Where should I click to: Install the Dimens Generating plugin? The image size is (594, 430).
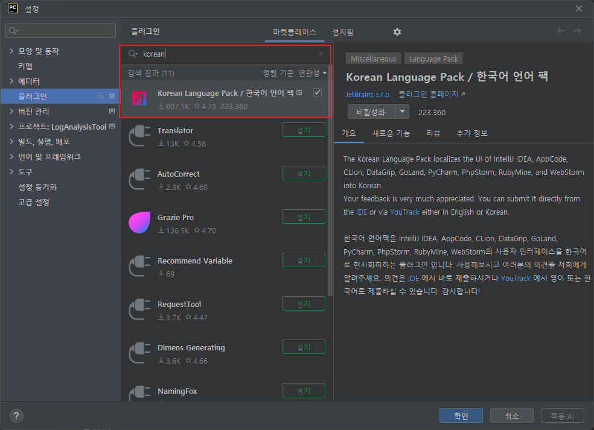[304, 347]
